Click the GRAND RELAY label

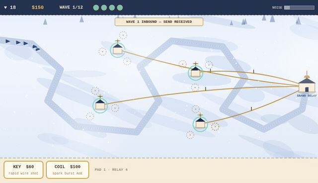[x=307, y=95]
